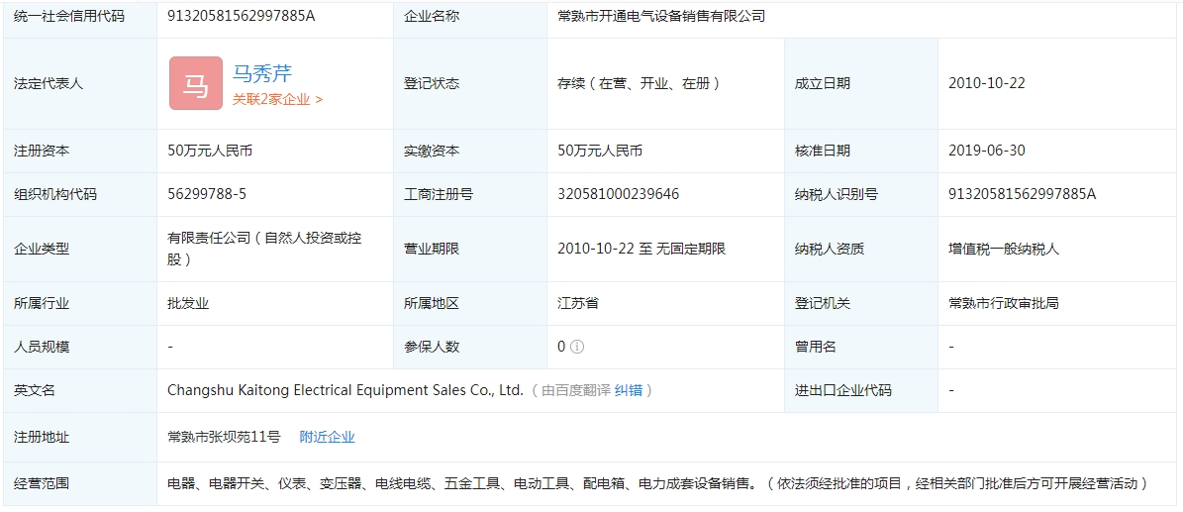Select the 纳税人资质 value 增值税一般纳税人
1183x512 pixels.
pos(1003,249)
